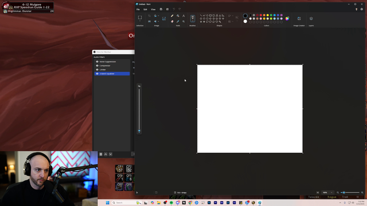Click the zoom slider in Paint status bar
This screenshot has width=367, height=206.
click(350, 192)
